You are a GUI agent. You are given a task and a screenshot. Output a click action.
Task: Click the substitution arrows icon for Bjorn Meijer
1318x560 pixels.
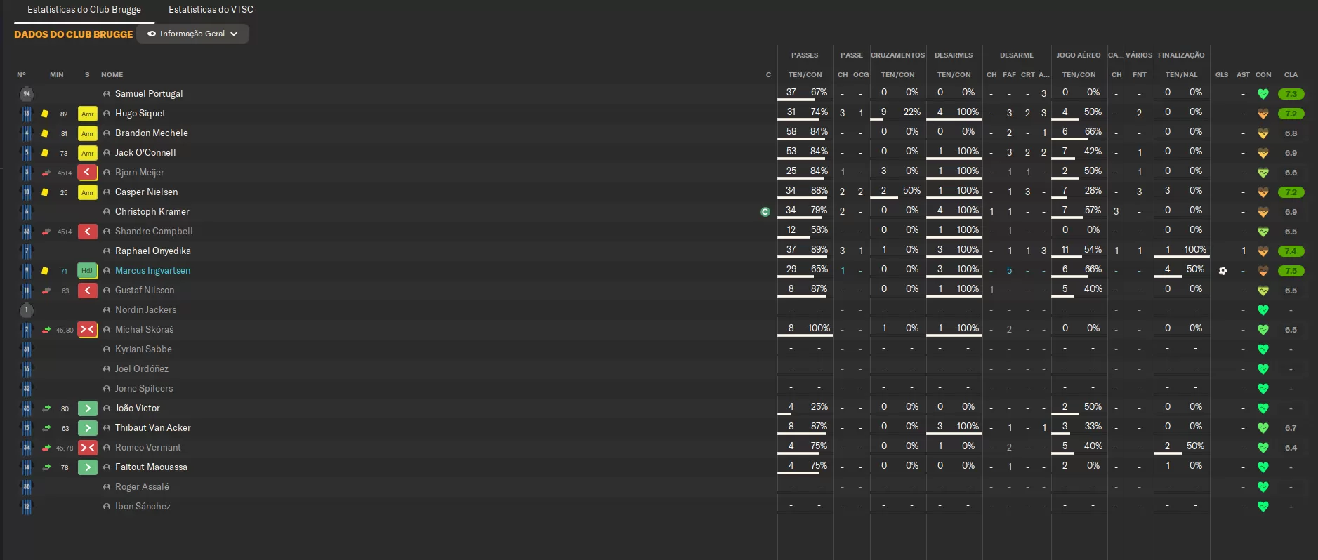46,173
